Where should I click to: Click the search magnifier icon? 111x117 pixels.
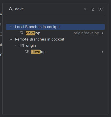(x=11, y=9)
